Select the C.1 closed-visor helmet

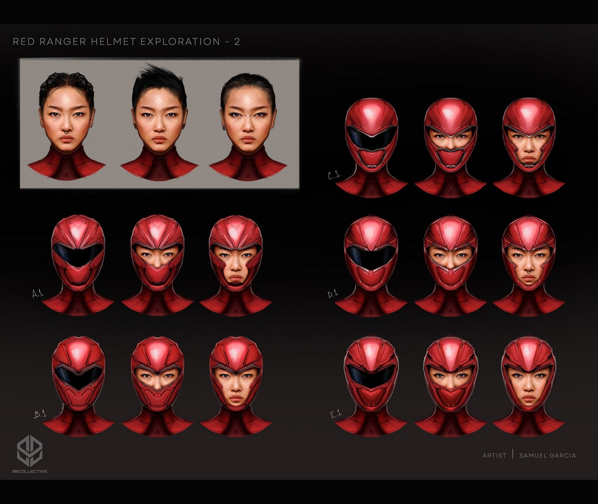(372, 148)
